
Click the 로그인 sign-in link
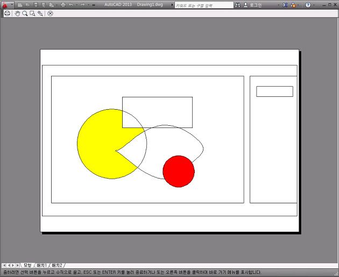coord(256,5)
